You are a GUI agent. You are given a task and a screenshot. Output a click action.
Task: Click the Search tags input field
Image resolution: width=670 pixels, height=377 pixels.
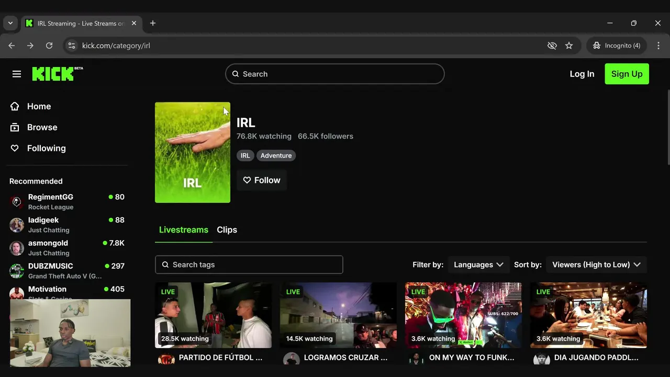click(249, 264)
